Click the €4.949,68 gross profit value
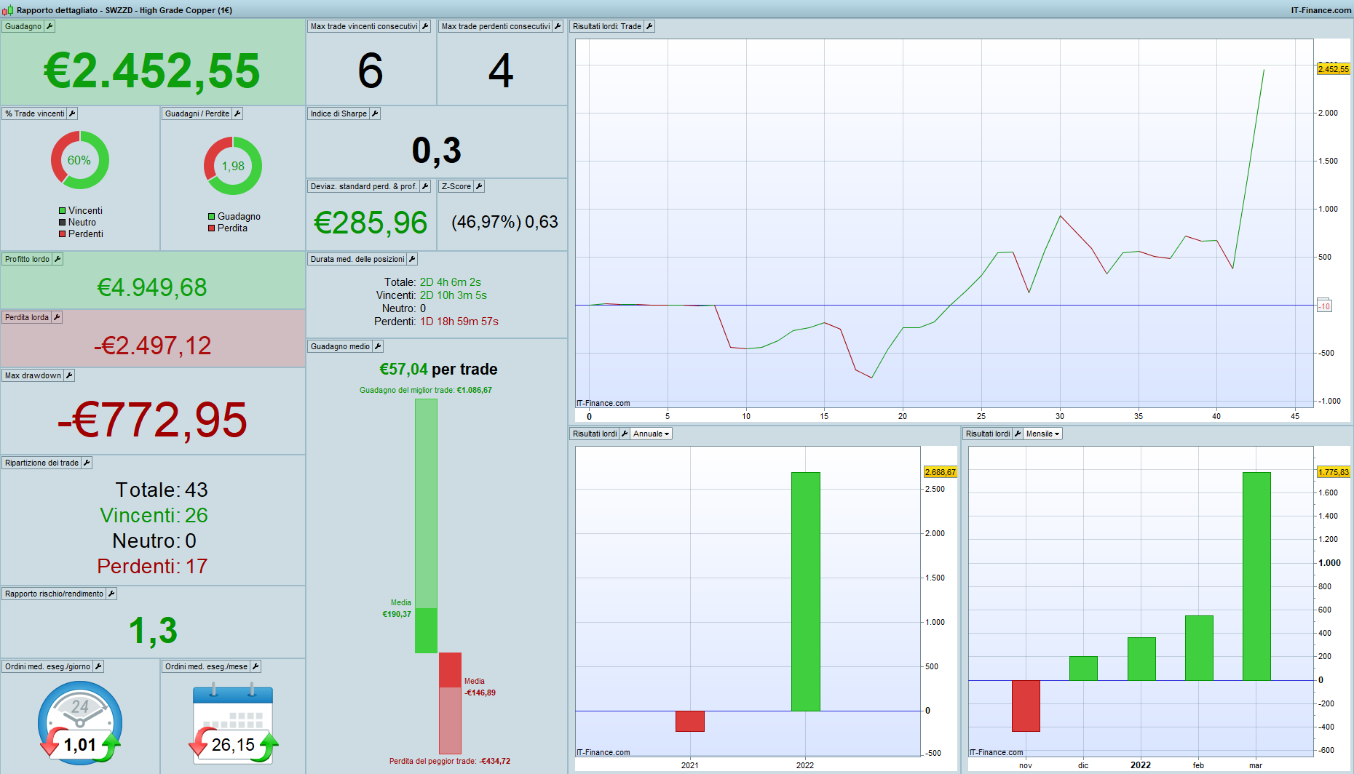The width and height of the screenshot is (1354, 774). coord(152,287)
